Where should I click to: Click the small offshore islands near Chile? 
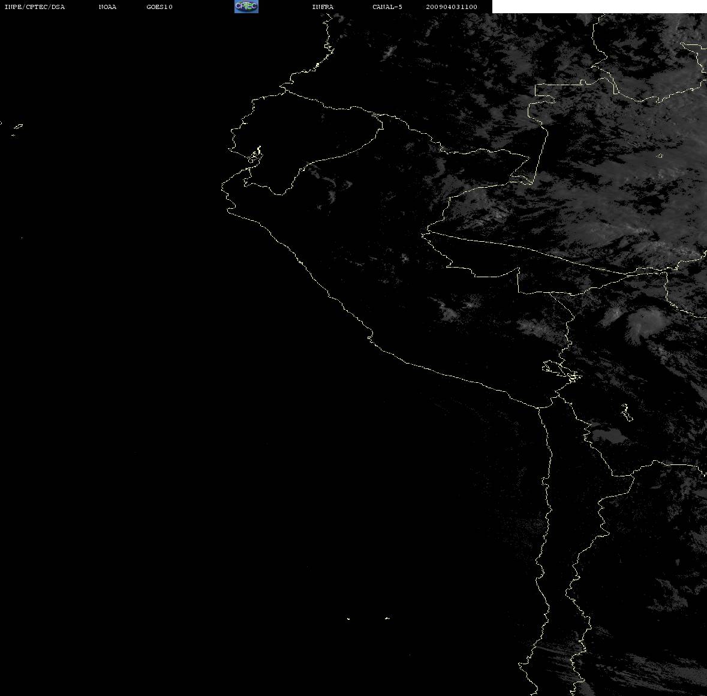(x=368, y=619)
